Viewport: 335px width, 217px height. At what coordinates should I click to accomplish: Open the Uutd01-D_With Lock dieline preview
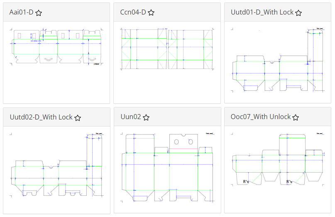point(278,60)
